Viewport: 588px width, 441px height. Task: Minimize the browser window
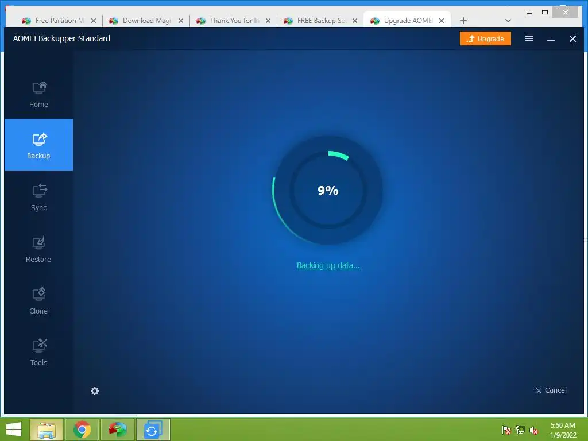coord(529,13)
